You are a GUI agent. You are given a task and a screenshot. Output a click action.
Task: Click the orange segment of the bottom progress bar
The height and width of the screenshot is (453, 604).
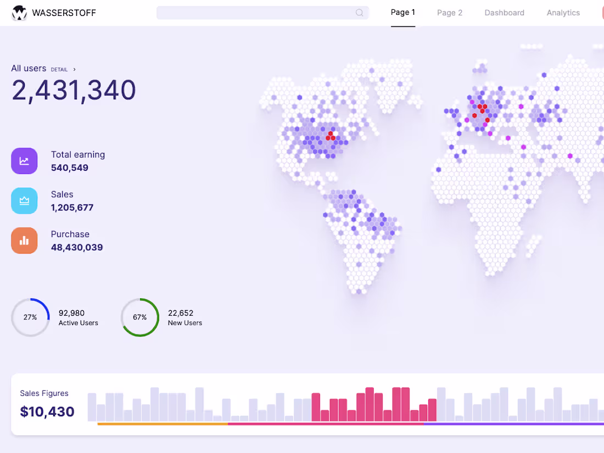tap(162, 424)
